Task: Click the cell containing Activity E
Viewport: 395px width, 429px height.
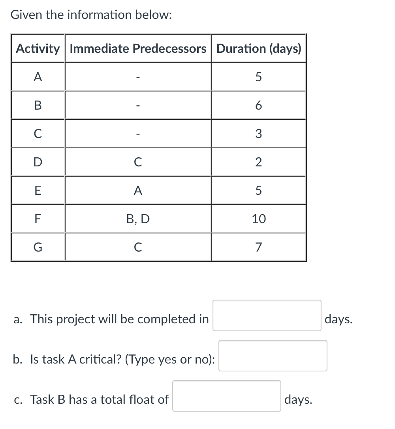Action: pyautogui.click(x=38, y=190)
